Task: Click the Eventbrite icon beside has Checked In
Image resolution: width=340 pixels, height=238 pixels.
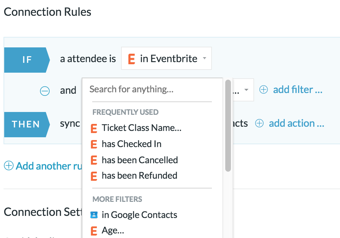Action: (x=94, y=144)
